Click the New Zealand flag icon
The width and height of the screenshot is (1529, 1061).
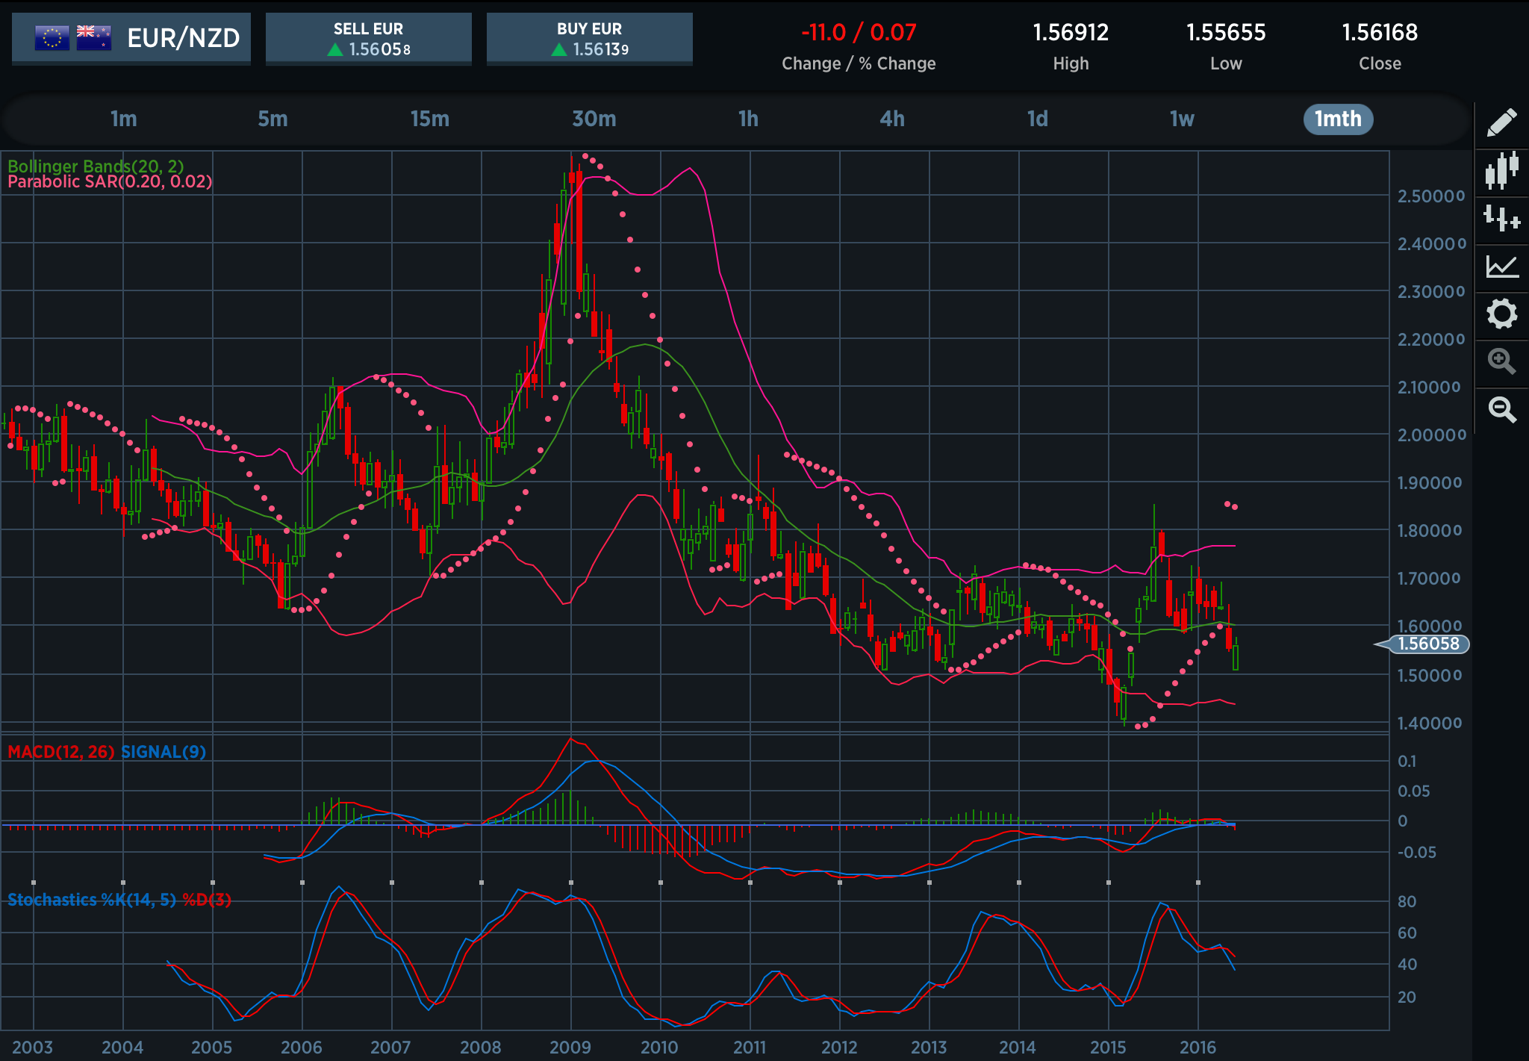[x=94, y=37]
